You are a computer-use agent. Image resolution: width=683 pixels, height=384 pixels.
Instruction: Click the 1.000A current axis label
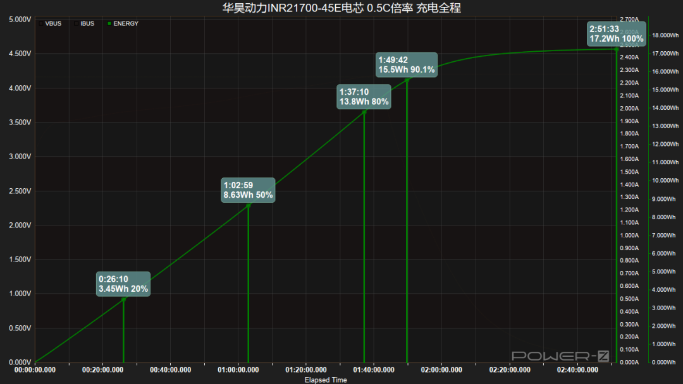tap(629, 236)
